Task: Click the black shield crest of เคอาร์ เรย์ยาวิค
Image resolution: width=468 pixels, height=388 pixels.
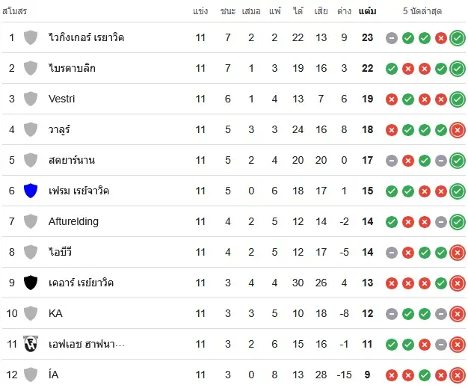Action: pyautogui.click(x=31, y=283)
